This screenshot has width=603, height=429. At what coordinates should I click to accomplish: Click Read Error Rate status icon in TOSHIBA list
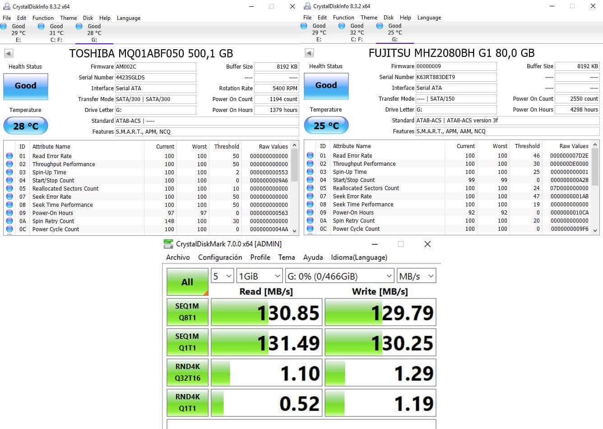click(9, 156)
